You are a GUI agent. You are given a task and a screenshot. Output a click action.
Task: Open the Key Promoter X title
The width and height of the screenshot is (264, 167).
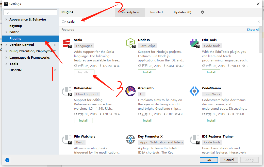[x=150, y=137]
